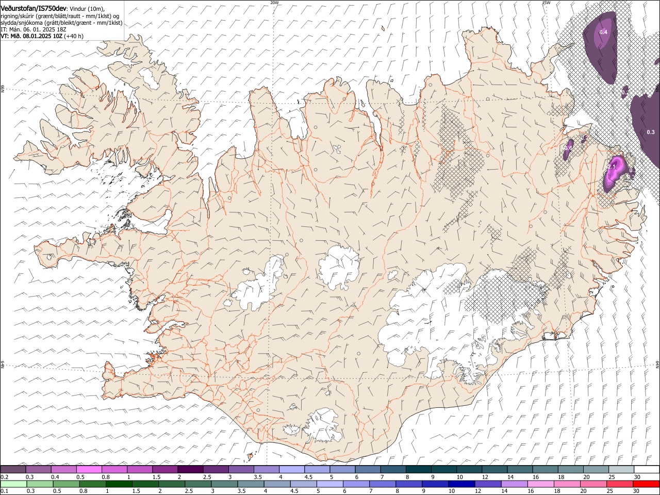Screen dimensions: 660x495
Task: Select the rain legend swatch between 6 and 7
Action: pyautogui.click(x=356, y=484)
